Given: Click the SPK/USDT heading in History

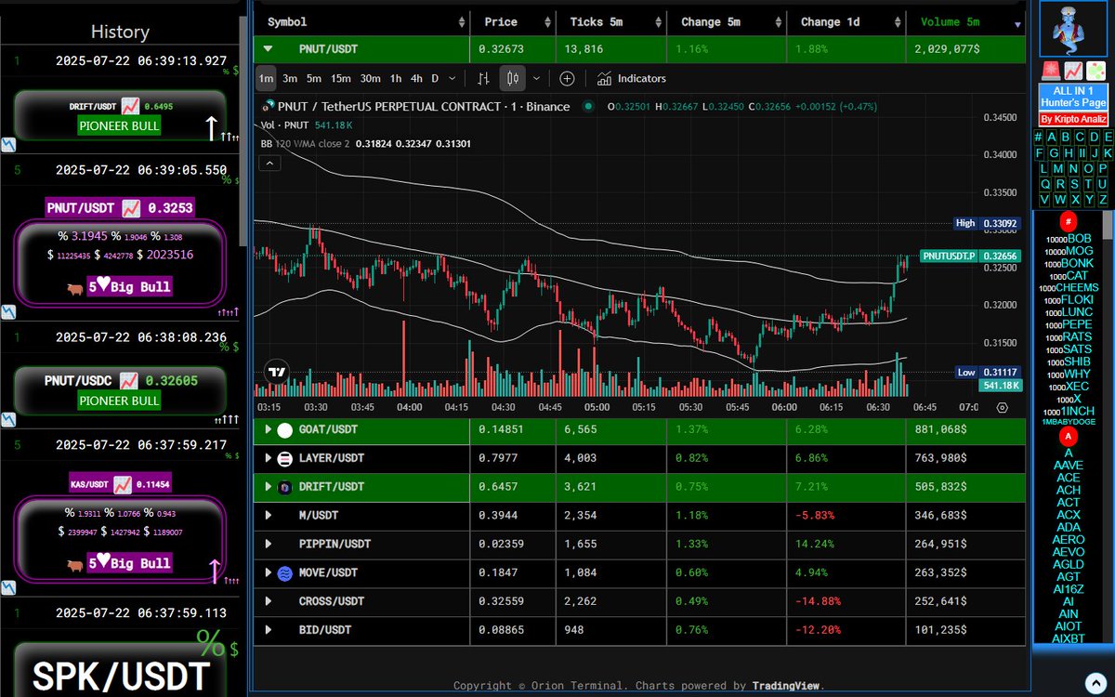Looking at the screenshot, I should coord(119,676).
